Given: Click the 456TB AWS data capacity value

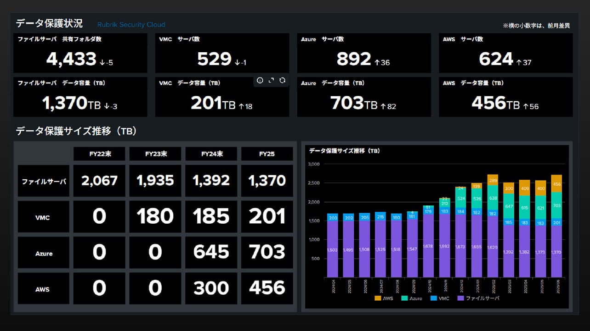Looking at the screenshot, I should coord(495,103).
